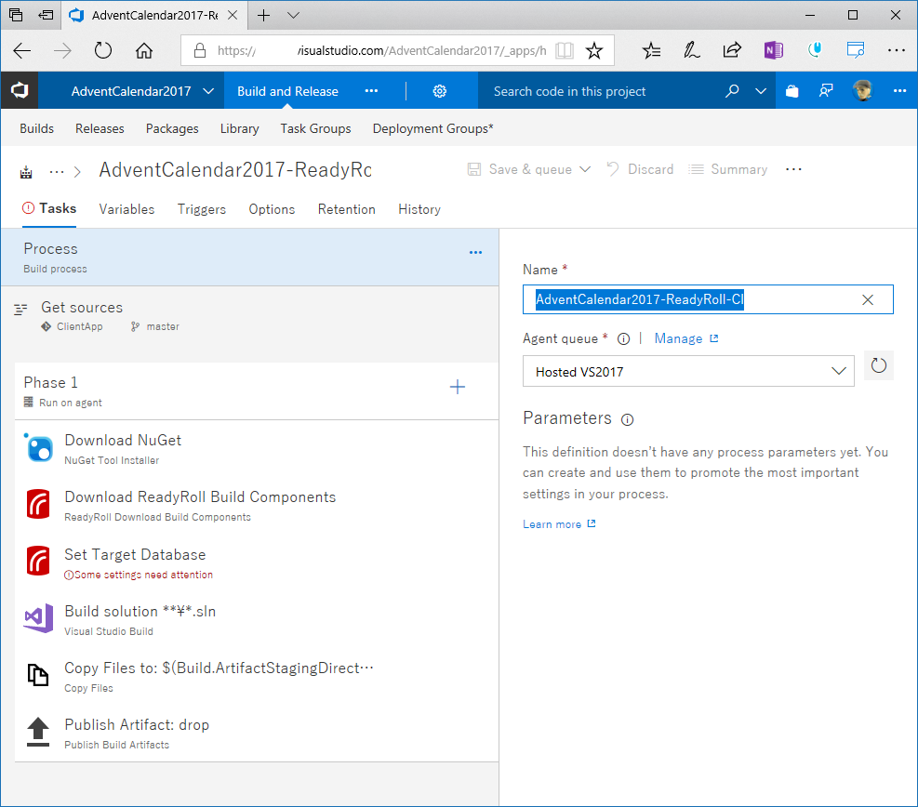This screenshot has width=918, height=807.
Task: Open the header's far-right ellipsis menu
Action: click(x=899, y=91)
